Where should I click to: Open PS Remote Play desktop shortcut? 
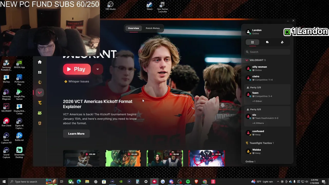coord(19,80)
